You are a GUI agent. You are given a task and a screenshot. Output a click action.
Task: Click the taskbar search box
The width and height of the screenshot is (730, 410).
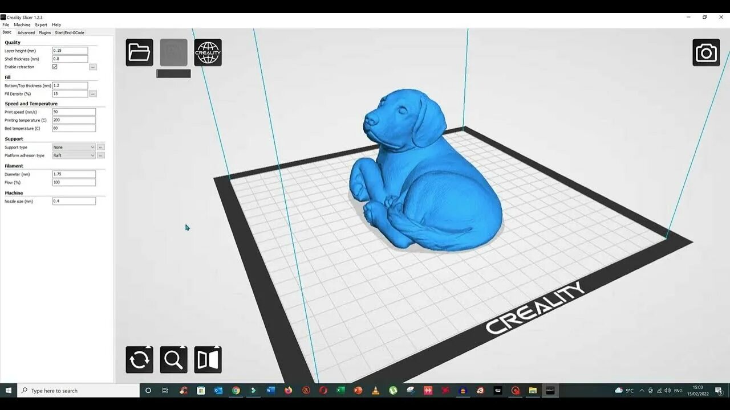(79, 391)
